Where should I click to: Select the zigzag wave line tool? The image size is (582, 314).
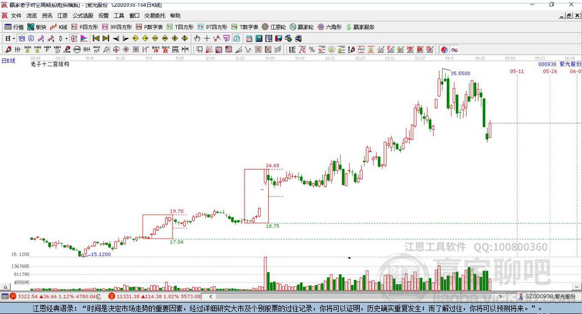248,50
